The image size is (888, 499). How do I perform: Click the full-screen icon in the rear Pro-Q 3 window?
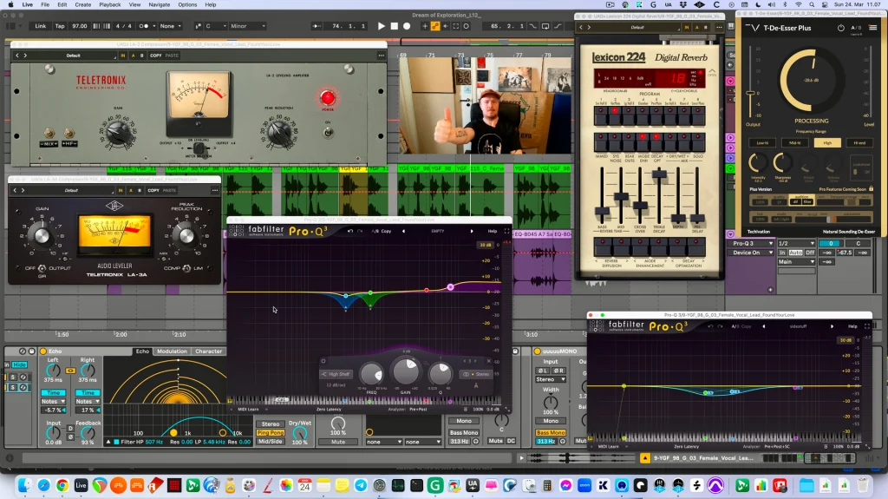click(x=866, y=326)
